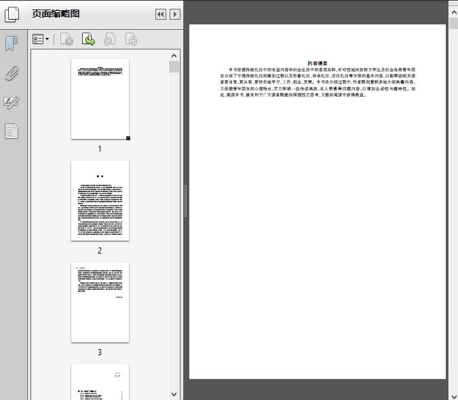458x400 pixels.
Task: Open the document content panel icon
Action: pos(12,131)
